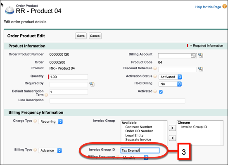Click the Product Code value 04
228x165 pixels.
tap(160, 62)
